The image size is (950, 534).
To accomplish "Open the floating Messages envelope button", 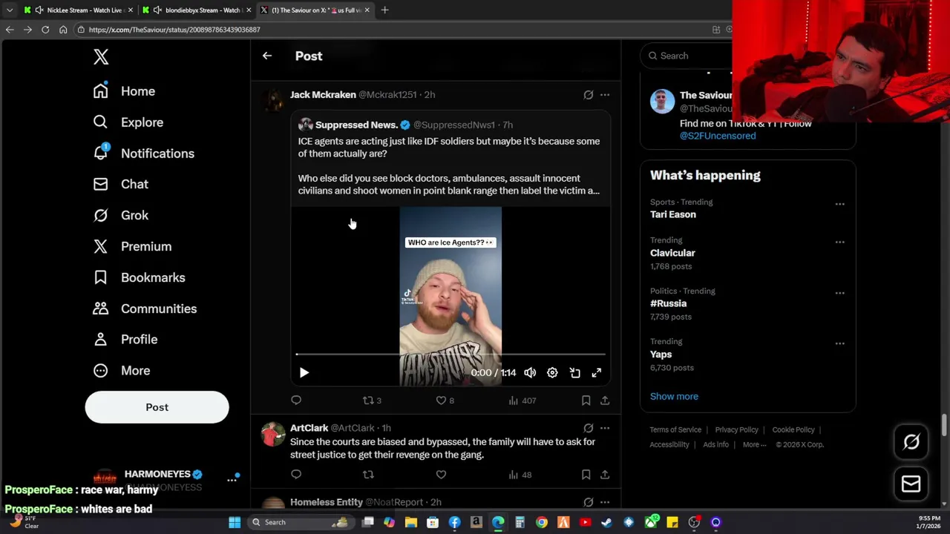I will coord(911,484).
